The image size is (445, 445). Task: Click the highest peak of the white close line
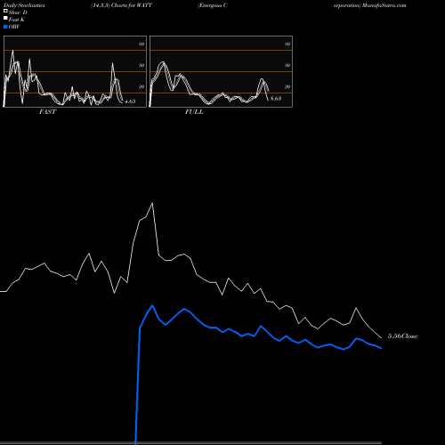(x=152, y=203)
